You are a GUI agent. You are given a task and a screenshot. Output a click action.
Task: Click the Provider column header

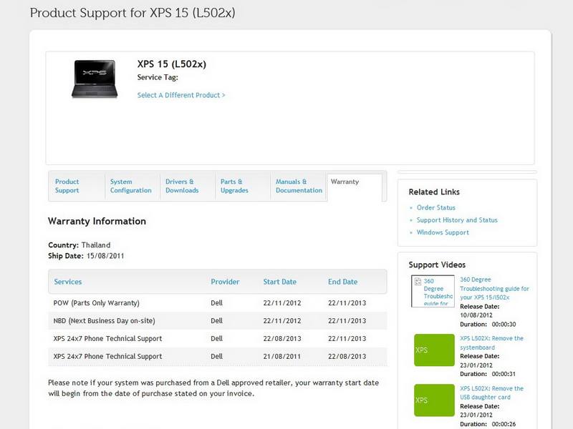coord(225,282)
